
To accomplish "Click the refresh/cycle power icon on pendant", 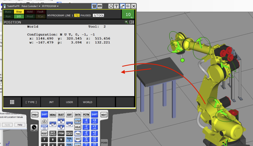I will pyautogui.click(x=111, y=6).
